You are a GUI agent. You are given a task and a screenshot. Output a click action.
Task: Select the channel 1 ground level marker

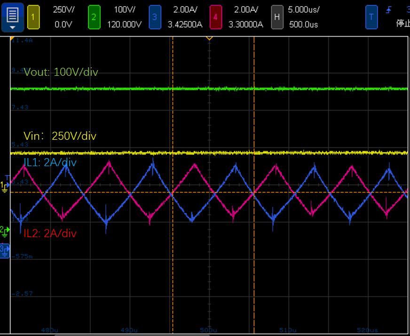[5, 187]
